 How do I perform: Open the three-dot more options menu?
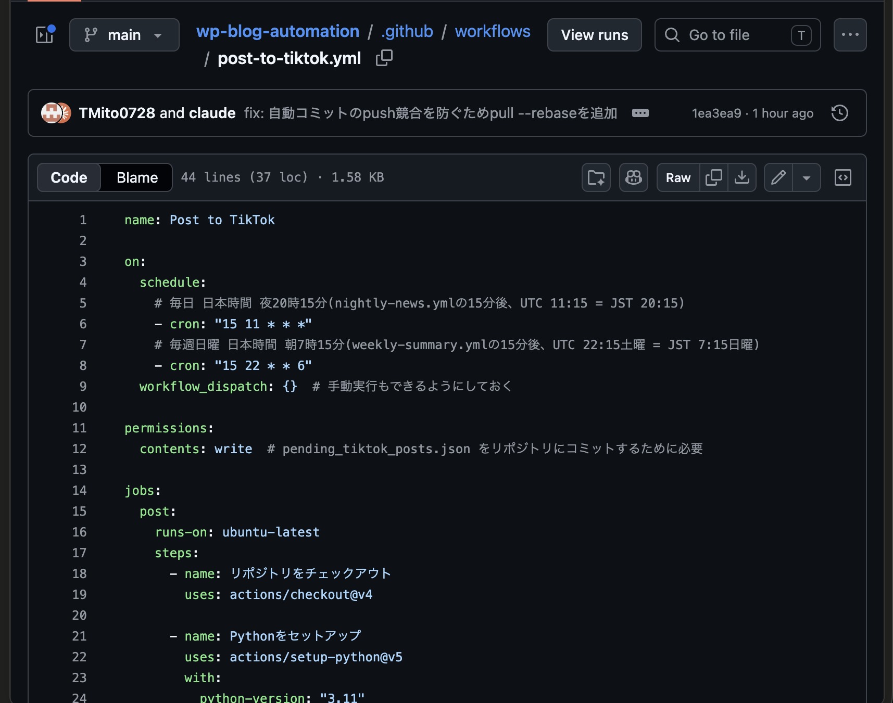pyautogui.click(x=850, y=35)
